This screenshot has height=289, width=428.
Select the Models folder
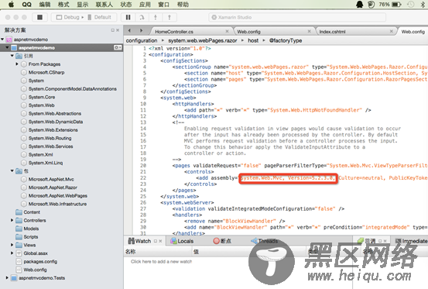click(31, 229)
